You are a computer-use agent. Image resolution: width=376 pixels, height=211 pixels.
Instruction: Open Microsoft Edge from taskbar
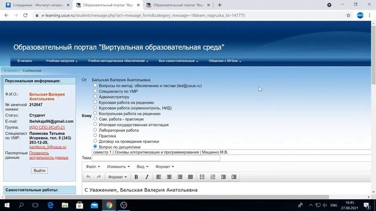point(51,205)
